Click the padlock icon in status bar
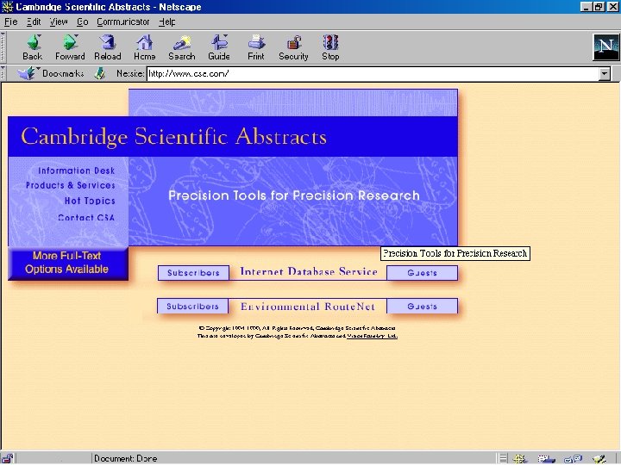621x465 pixels. pyautogui.click(x=8, y=459)
